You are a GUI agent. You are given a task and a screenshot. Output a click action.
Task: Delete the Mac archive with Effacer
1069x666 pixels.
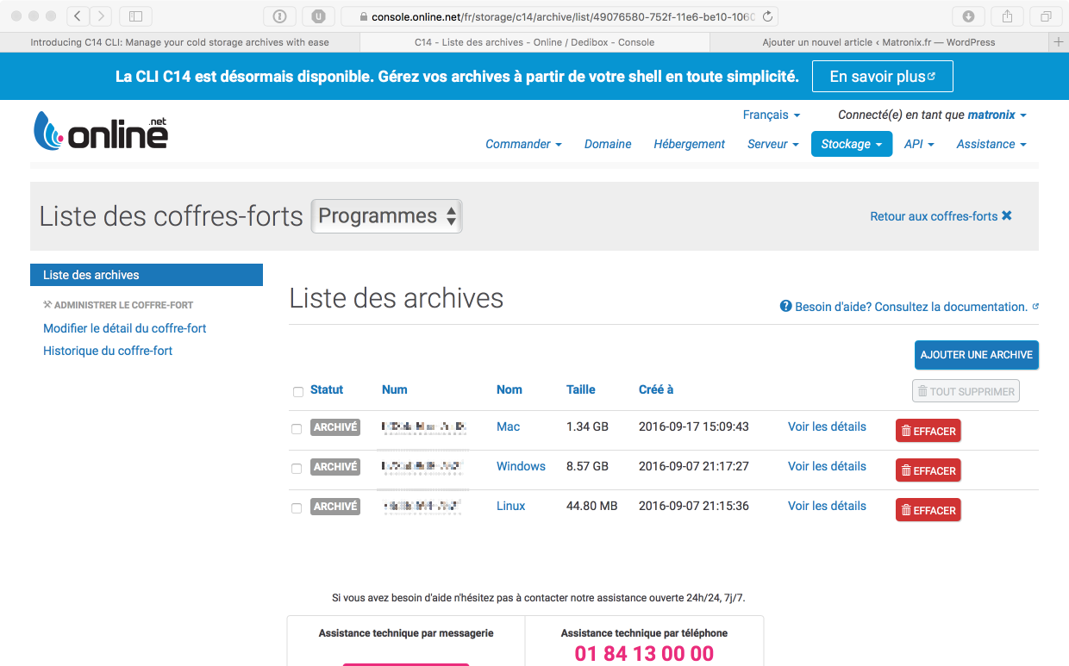pos(928,431)
